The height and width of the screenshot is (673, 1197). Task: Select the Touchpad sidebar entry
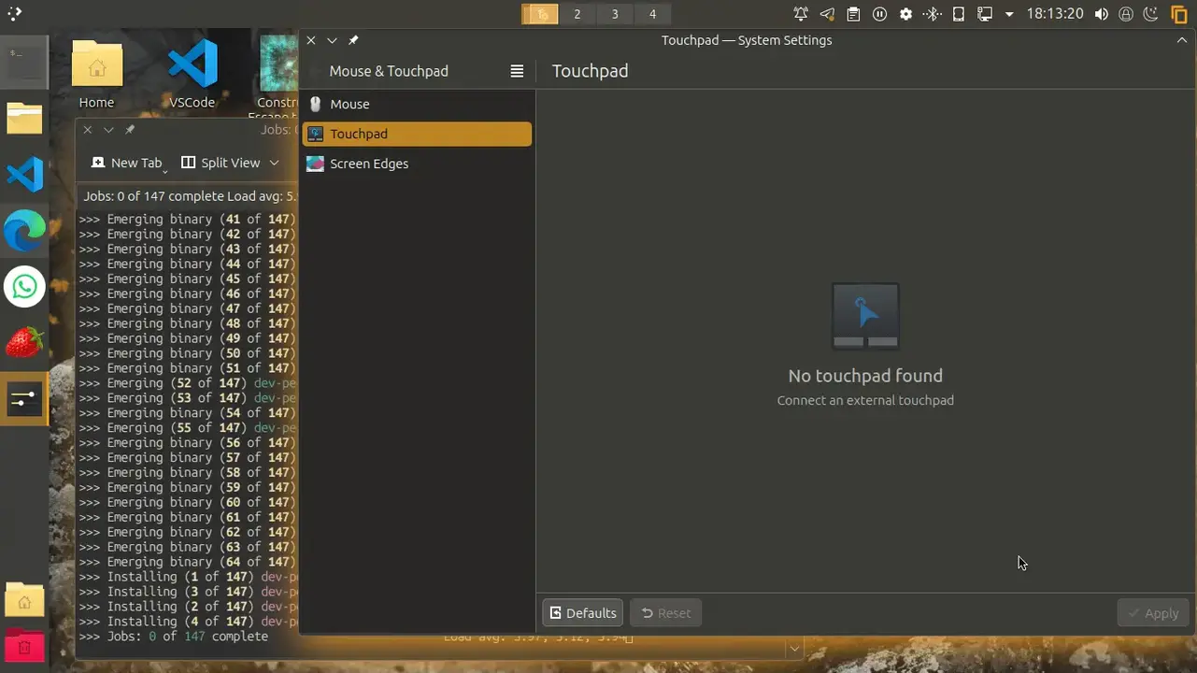coord(417,134)
